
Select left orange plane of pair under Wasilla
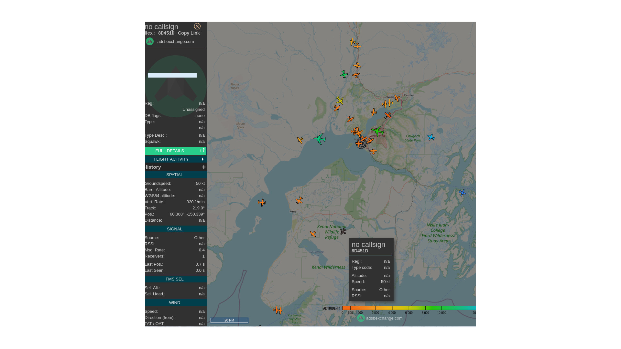click(385, 104)
